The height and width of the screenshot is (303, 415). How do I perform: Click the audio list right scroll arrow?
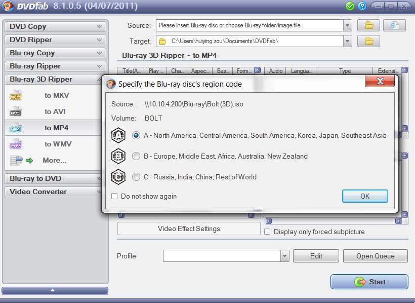pyautogui.click(x=398, y=221)
